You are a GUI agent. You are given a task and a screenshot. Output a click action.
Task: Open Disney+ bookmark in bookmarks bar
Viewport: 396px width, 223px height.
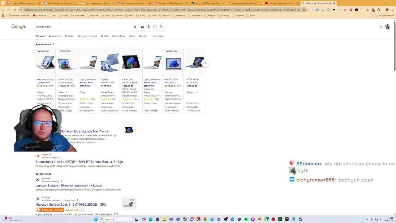pyautogui.click(x=20, y=15)
